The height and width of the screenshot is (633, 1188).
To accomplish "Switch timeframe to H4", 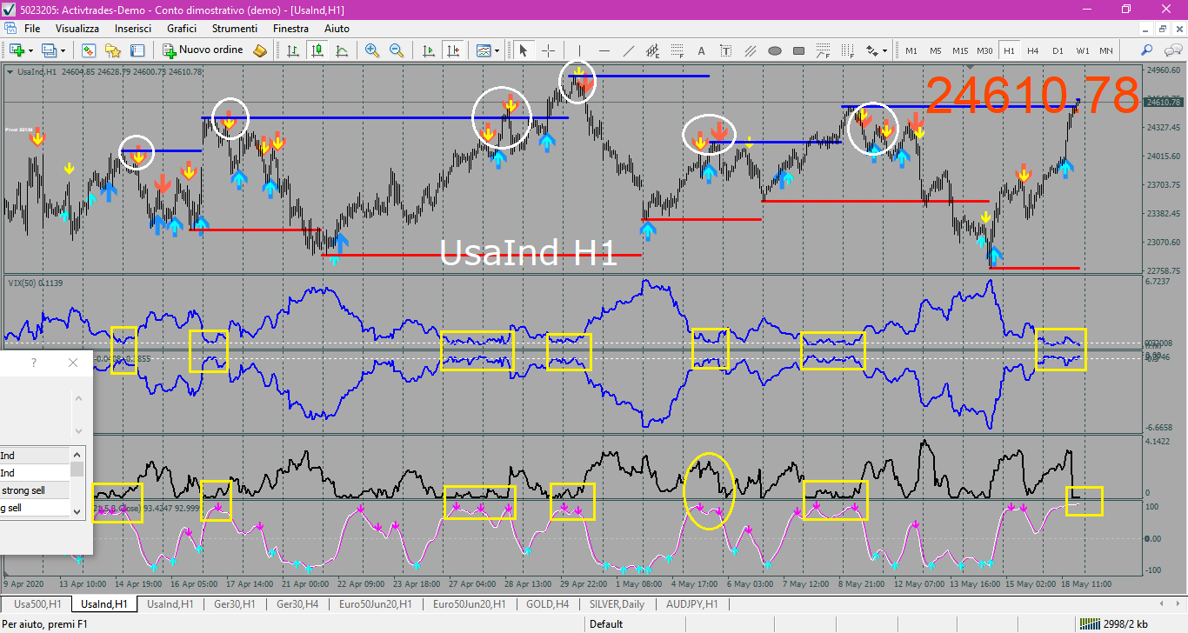I will tap(1033, 50).
